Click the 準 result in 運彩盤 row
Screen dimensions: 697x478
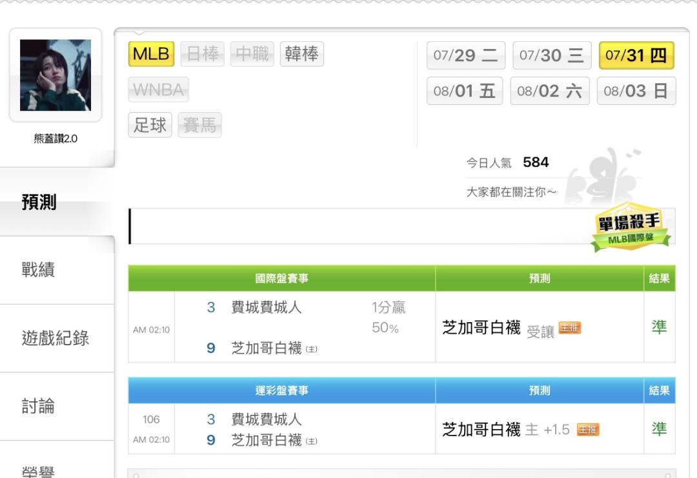[659, 429]
